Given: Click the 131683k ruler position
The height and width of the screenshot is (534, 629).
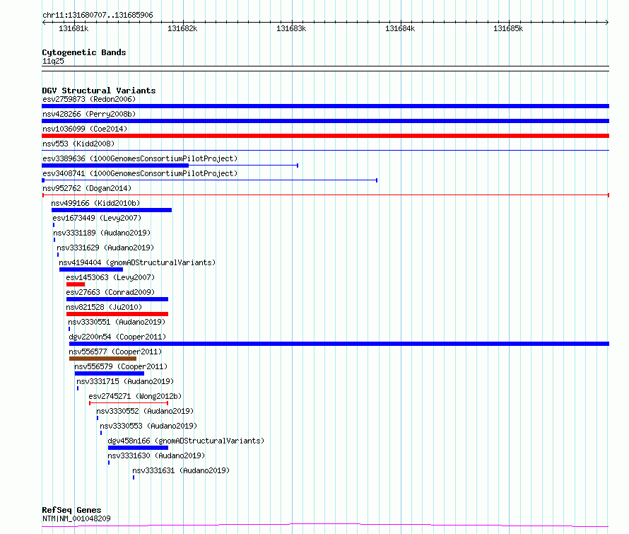Looking at the screenshot, I should 291,28.
